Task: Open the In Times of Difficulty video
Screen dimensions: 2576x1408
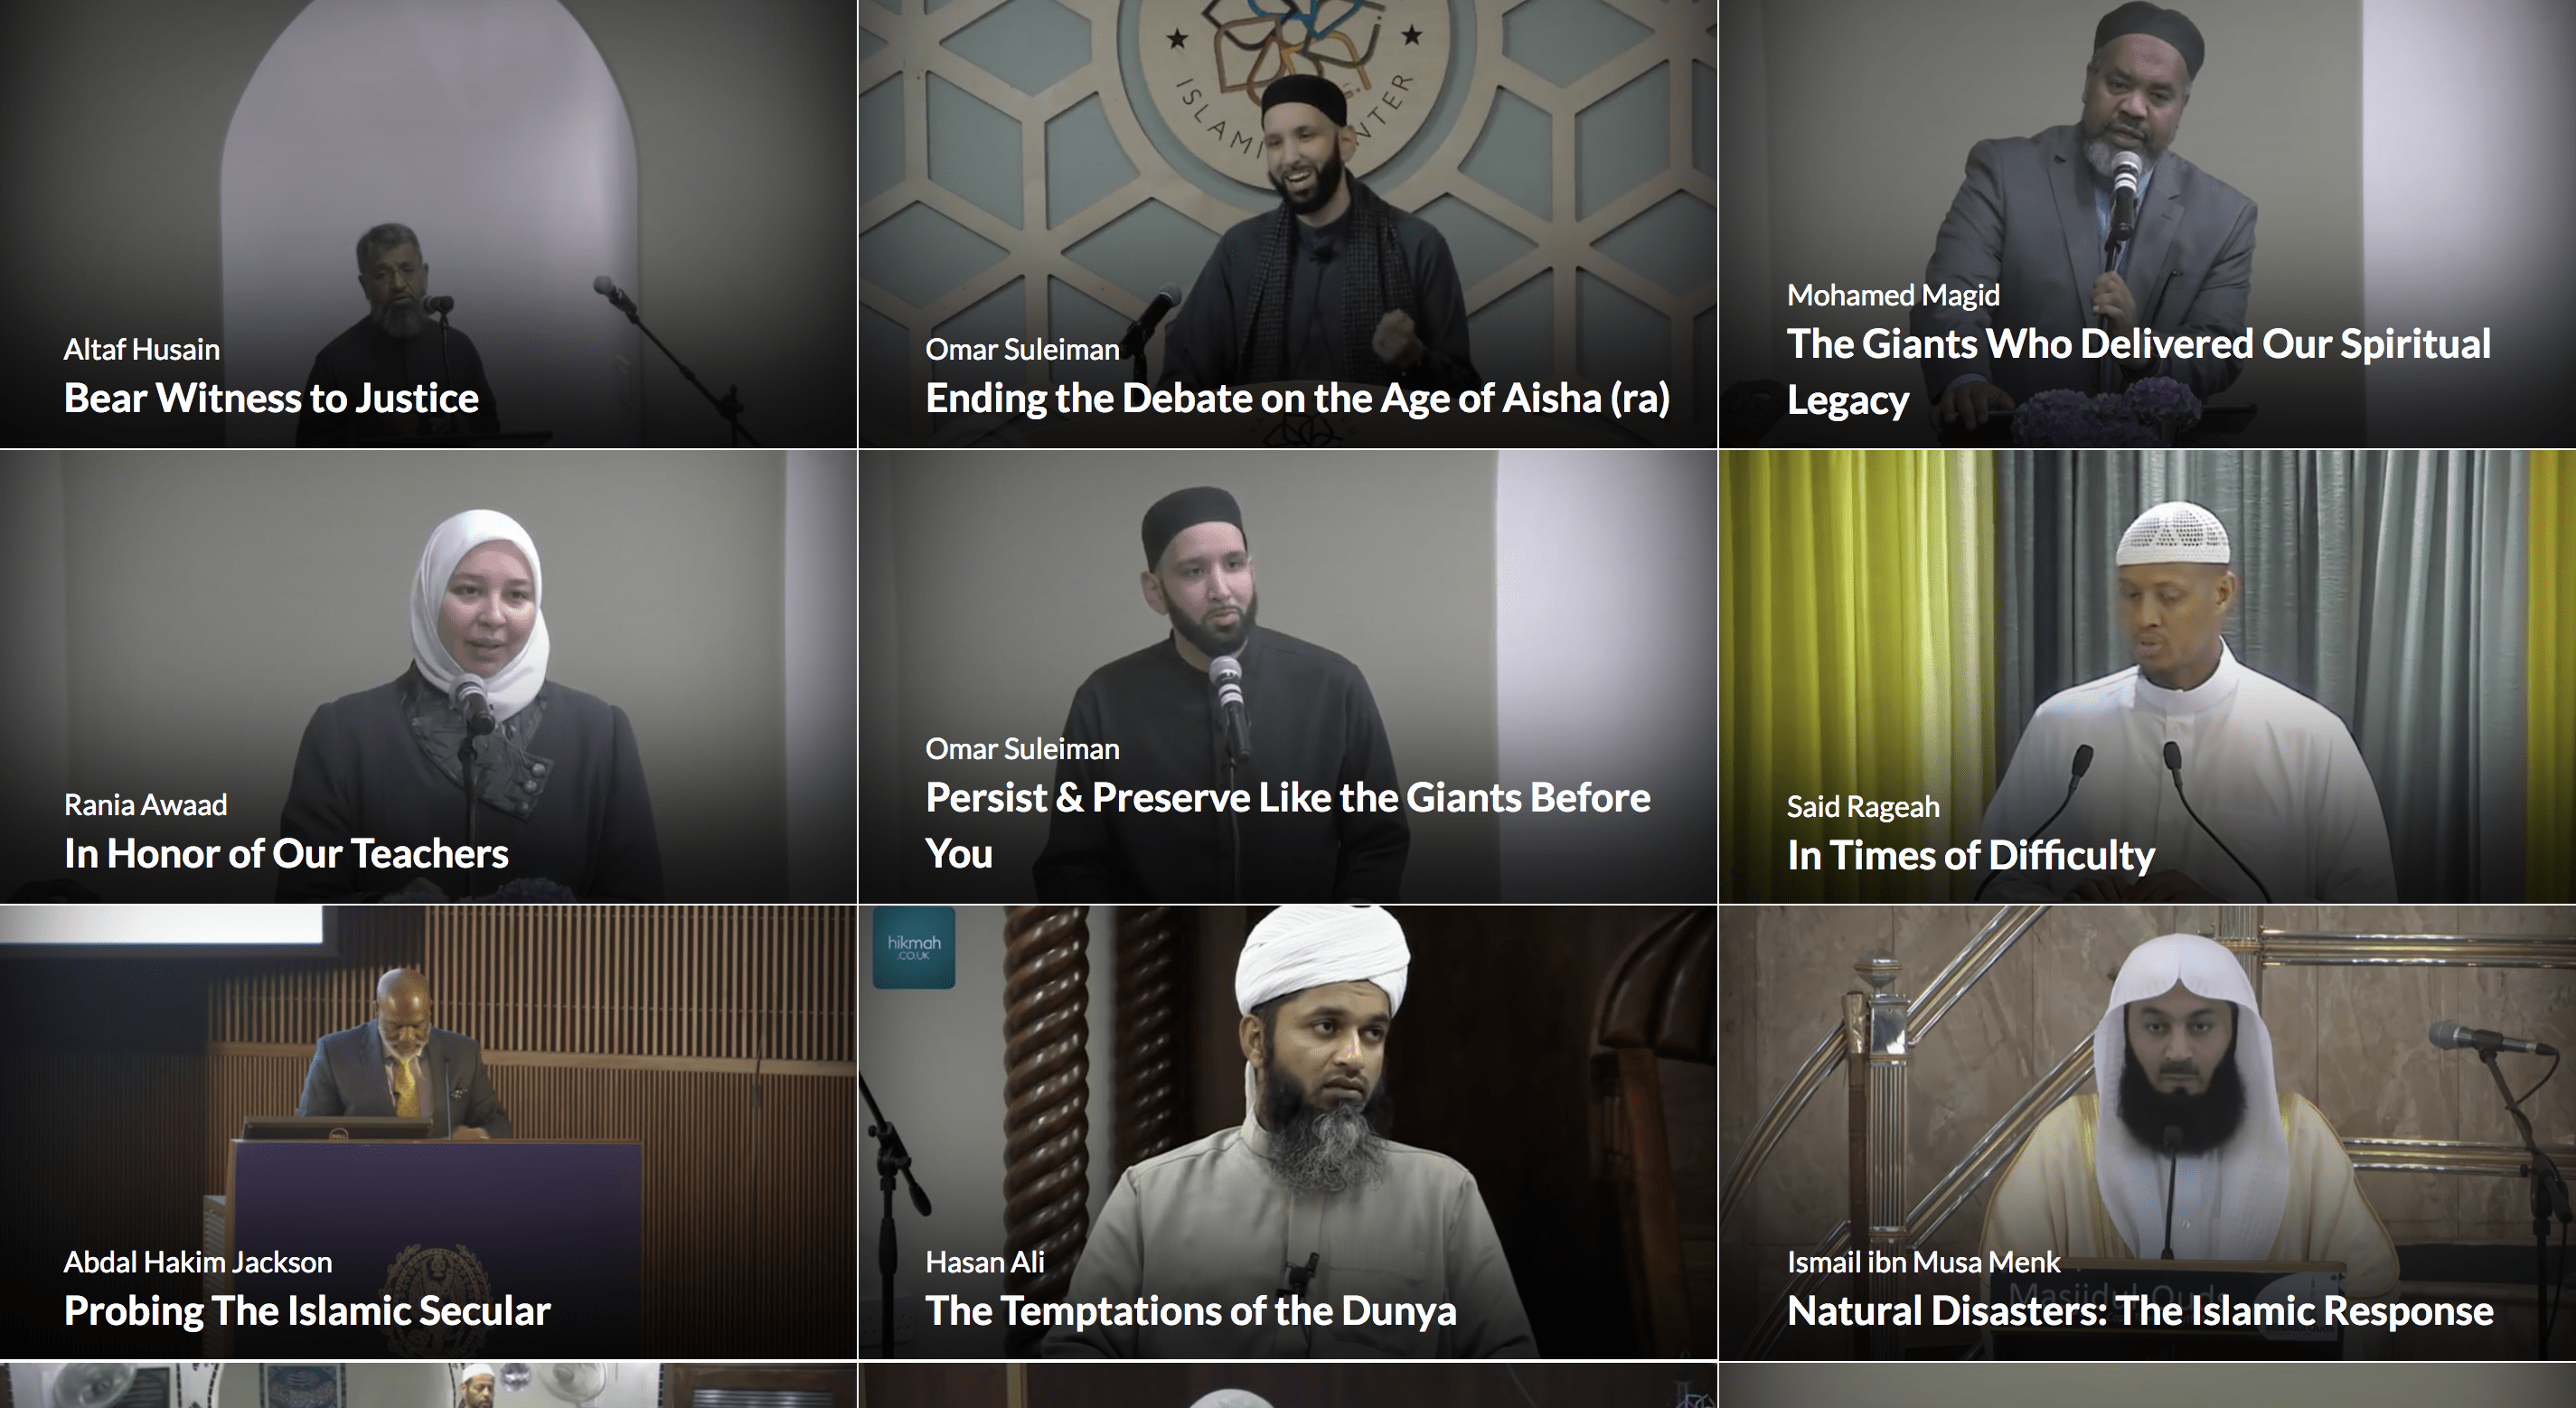Action: click(x=1970, y=856)
